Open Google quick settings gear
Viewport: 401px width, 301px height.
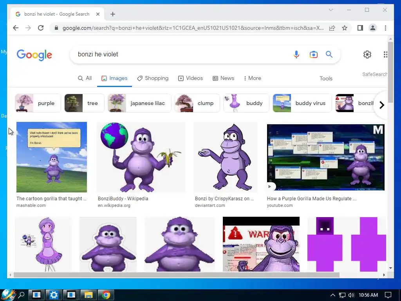pyautogui.click(x=367, y=54)
